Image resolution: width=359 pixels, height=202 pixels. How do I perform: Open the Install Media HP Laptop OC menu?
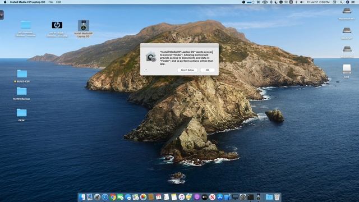point(27,2)
